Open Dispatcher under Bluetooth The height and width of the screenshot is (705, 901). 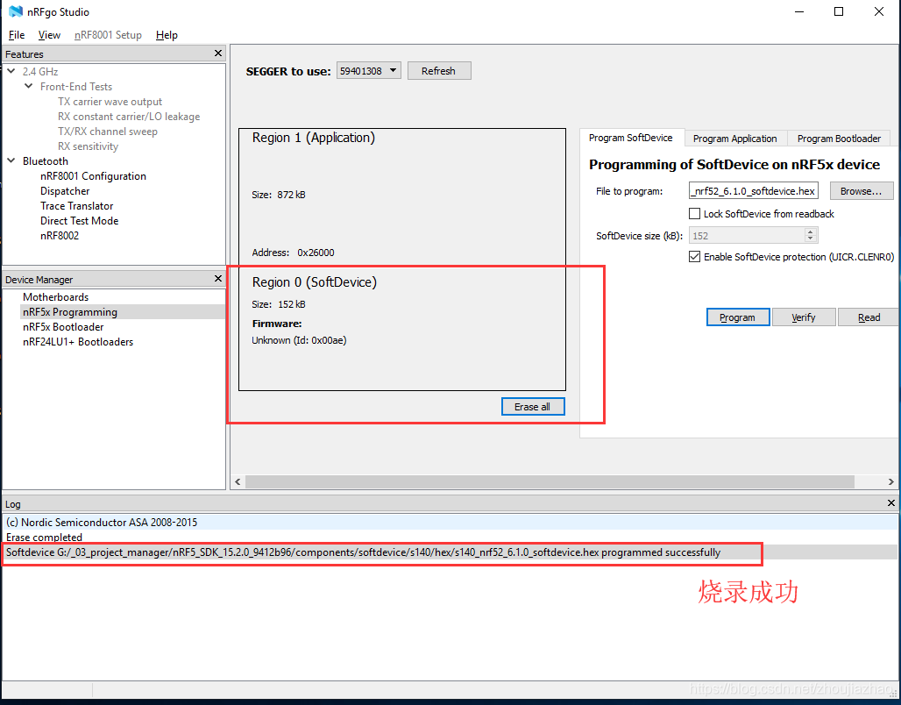point(65,191)
